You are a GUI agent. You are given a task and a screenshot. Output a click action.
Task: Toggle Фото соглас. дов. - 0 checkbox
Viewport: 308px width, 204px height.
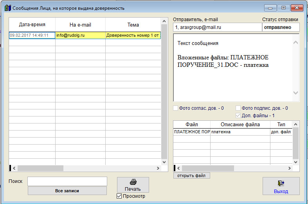coord(175,108)
